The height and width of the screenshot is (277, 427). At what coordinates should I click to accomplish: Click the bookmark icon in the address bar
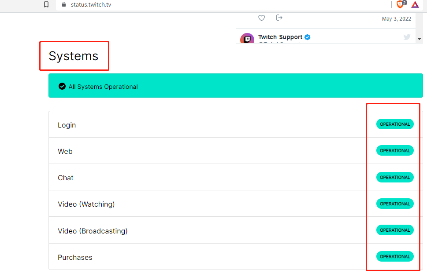[x=46, y=4]
